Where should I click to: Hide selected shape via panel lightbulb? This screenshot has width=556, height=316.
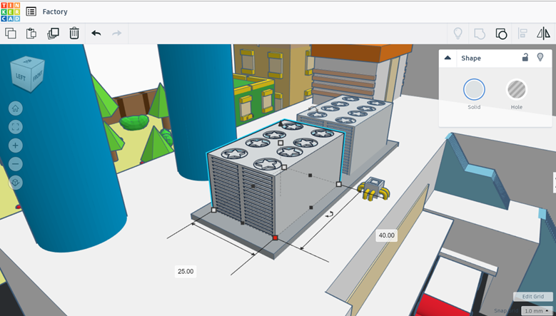click(x=540, y=57)
